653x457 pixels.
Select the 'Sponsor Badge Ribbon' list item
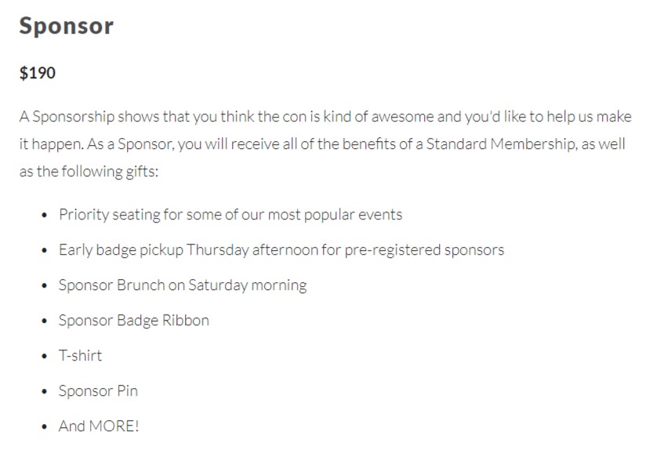(x=133, y=321)
